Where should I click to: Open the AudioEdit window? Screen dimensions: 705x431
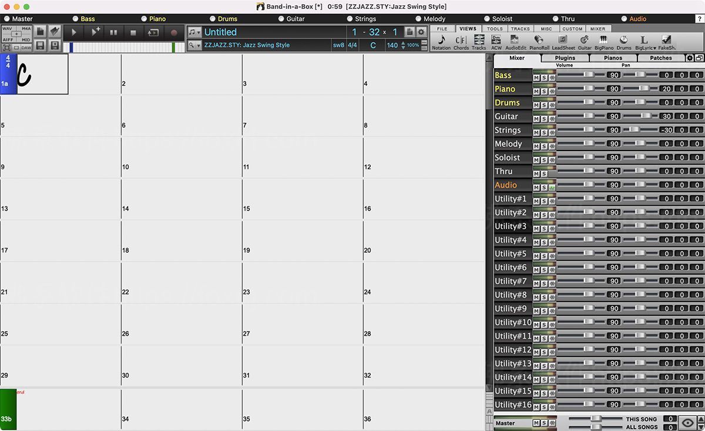point(516,41)
